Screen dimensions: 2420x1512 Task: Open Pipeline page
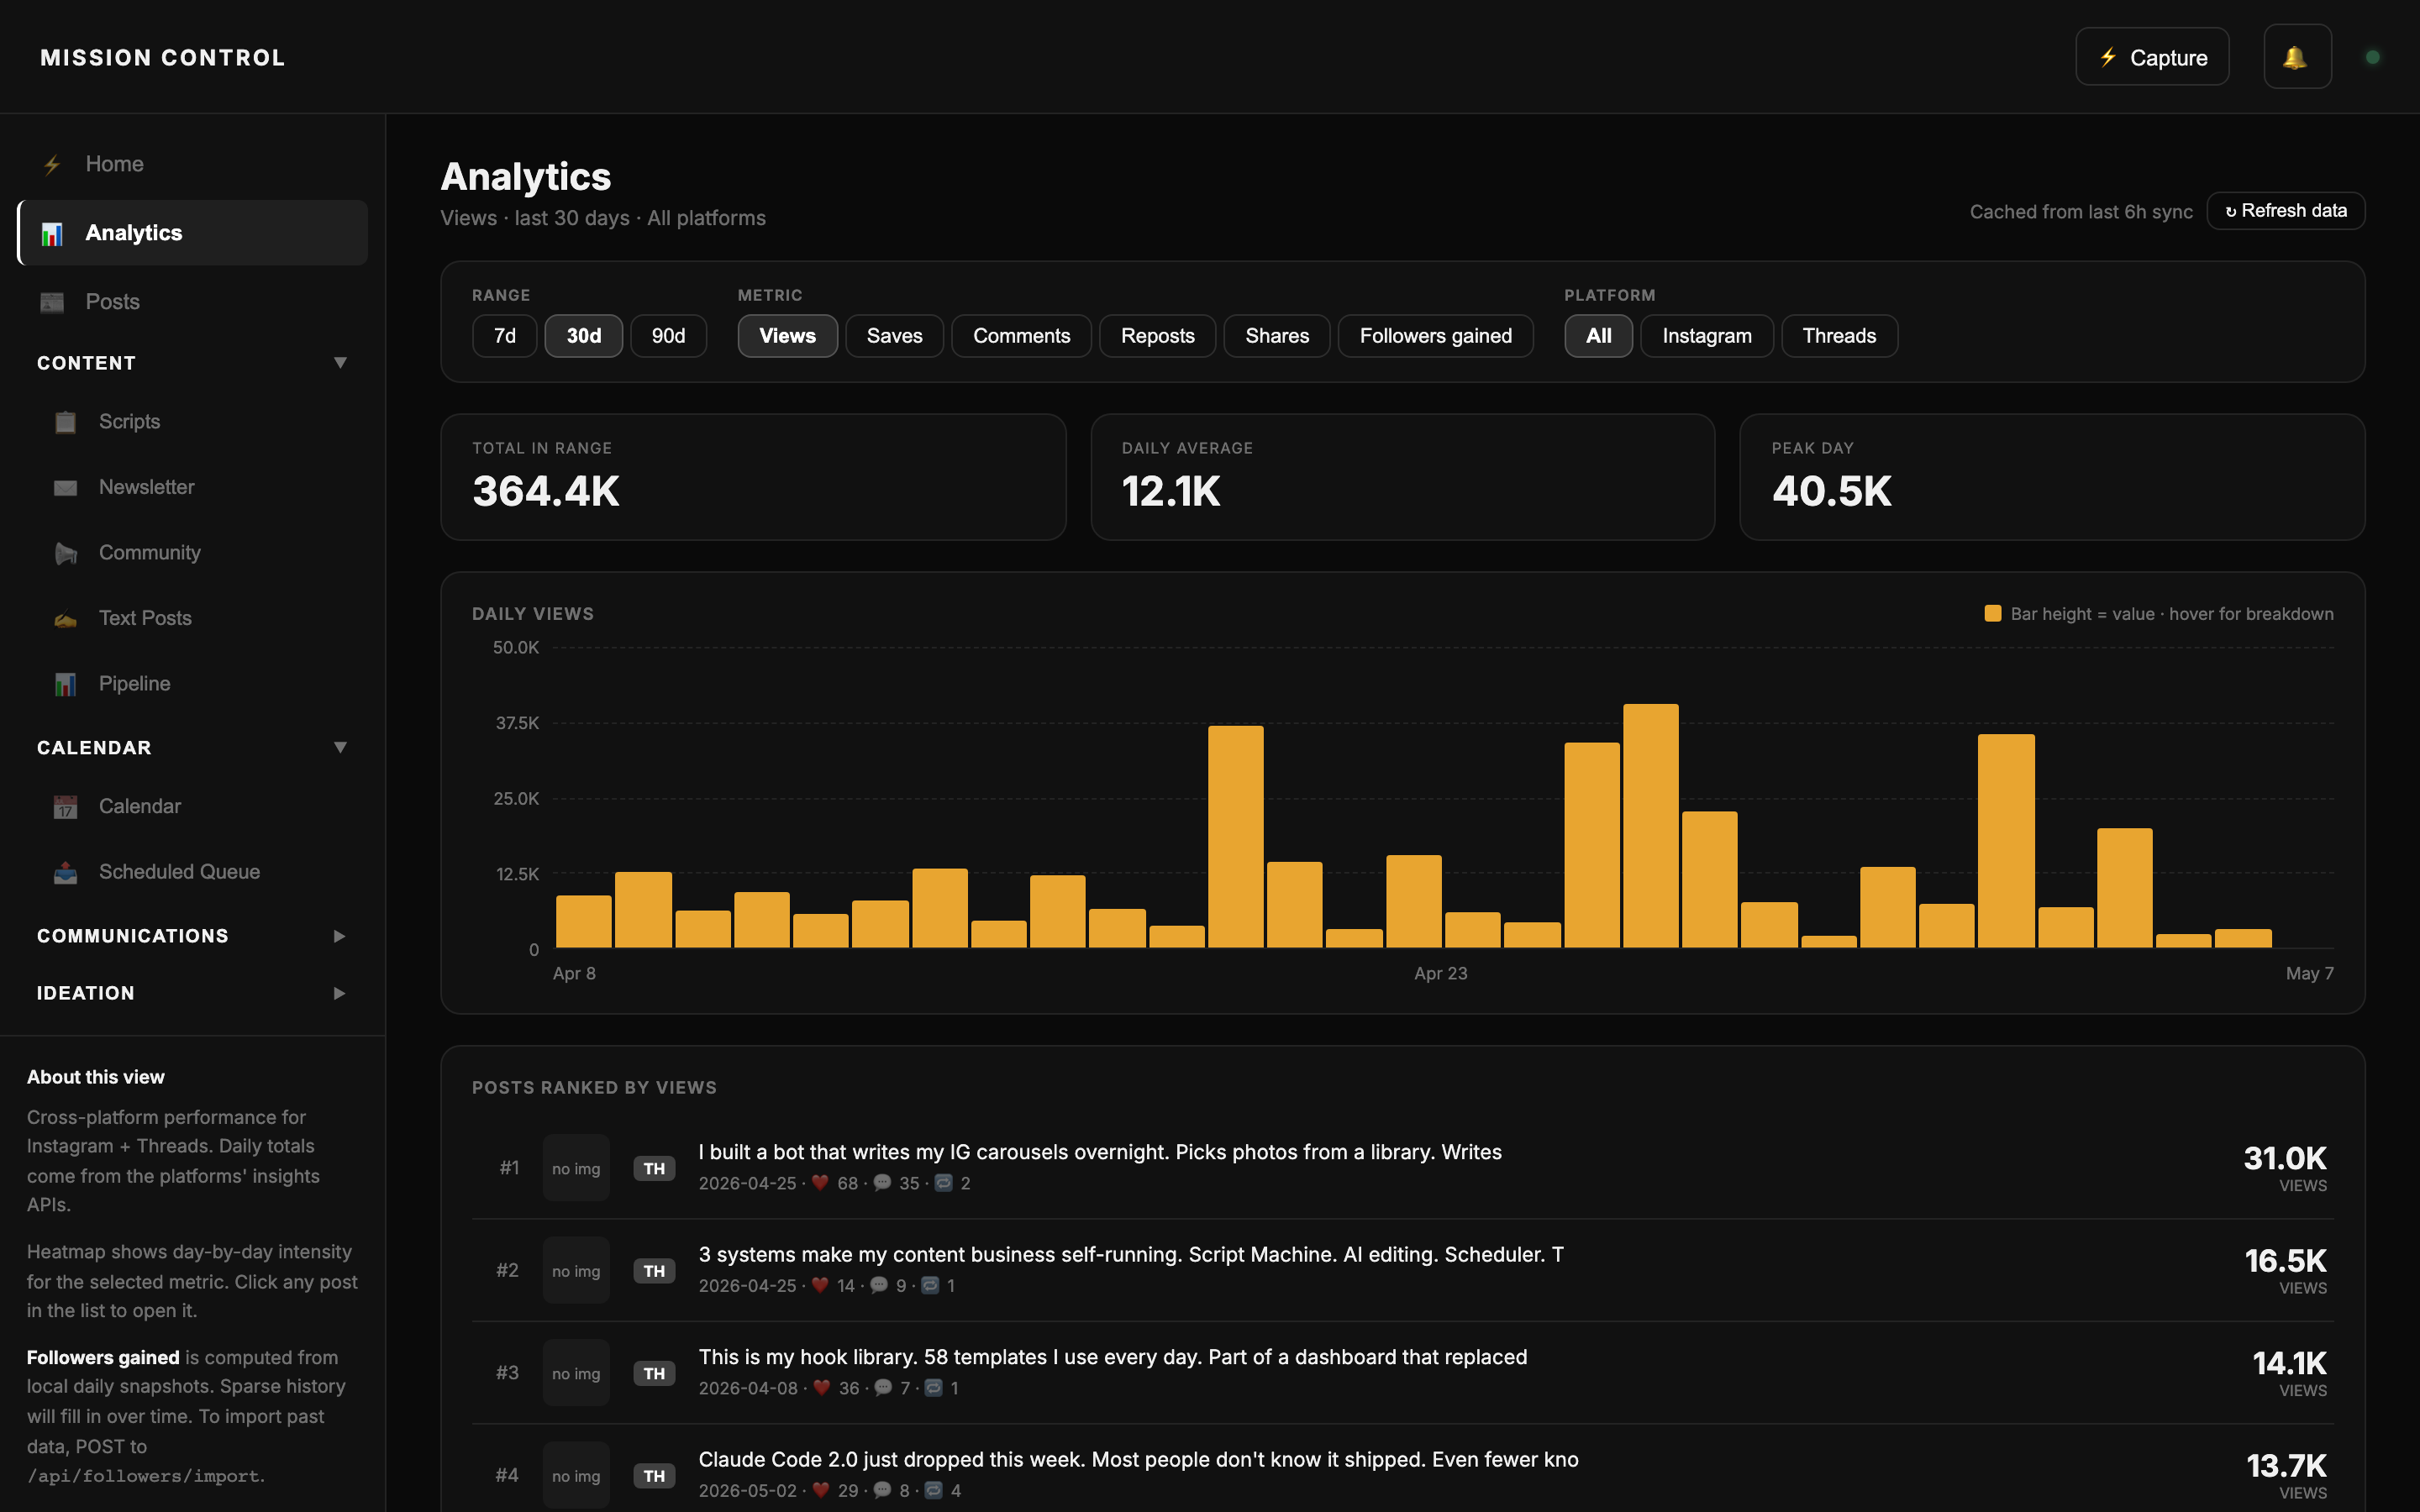(x=193, y=684)
